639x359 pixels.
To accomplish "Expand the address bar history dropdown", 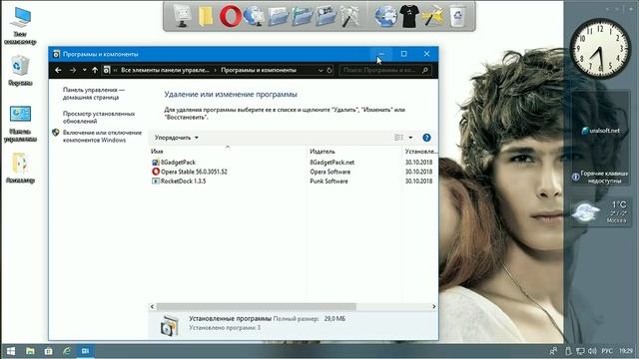I will (x=320, y=70).
